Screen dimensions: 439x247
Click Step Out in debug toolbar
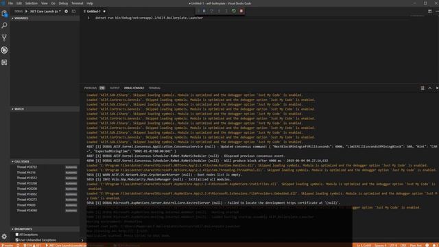[x=226, y=11]
